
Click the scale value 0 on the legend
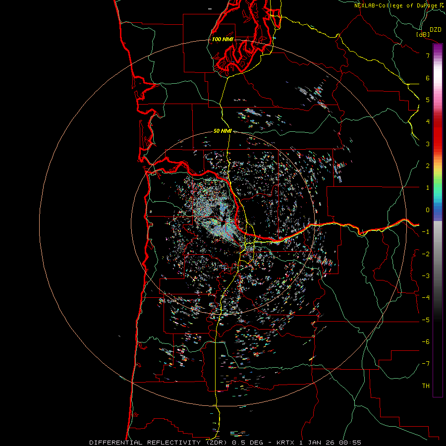(x=428, y=210)
